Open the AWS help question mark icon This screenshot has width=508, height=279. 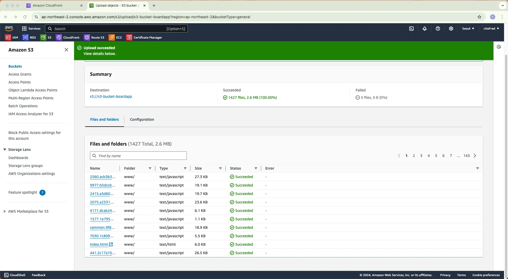pos(438,29)
